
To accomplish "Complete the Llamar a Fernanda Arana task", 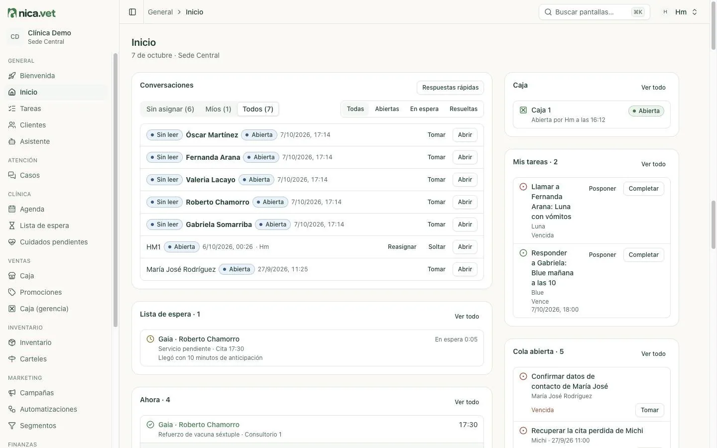I will click(643, 189).
